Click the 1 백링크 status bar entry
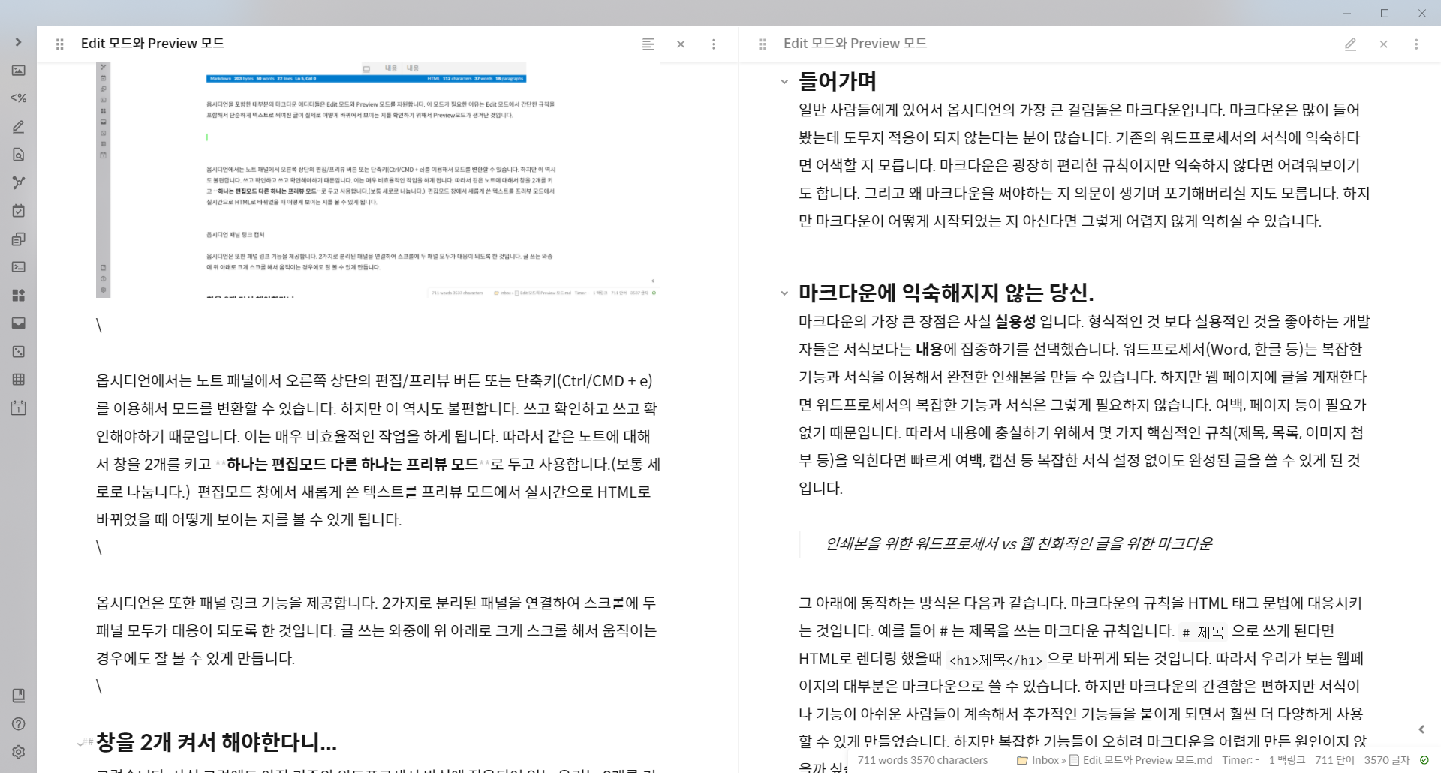Screen dimensions: 1441x773 (x=1287, y=760)
